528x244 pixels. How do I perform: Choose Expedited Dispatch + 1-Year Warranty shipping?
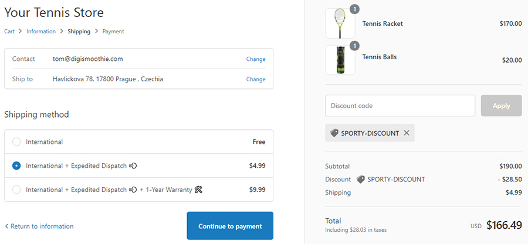click(x=16, y=190)
